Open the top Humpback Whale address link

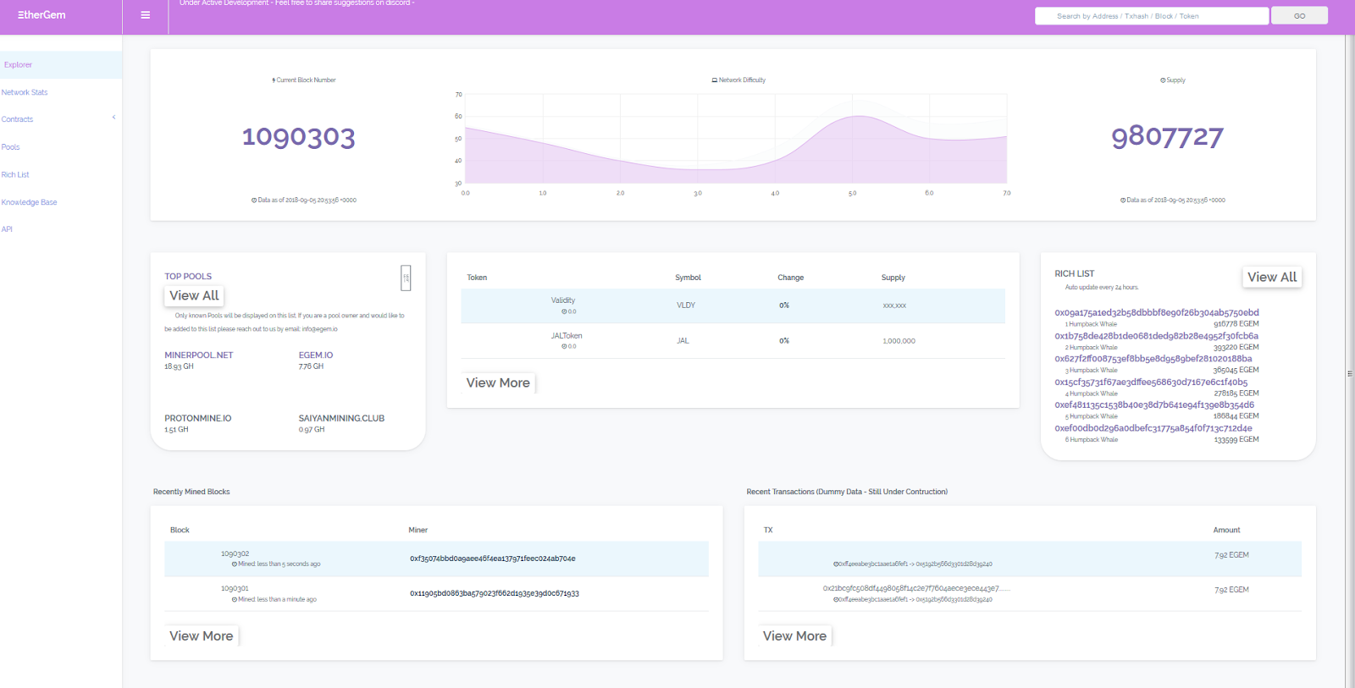[x=1157, y=312]
